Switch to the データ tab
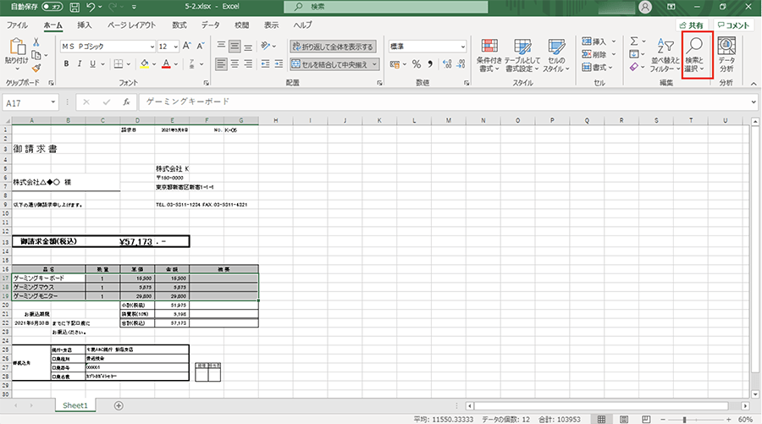The image size is (762, 424). point(211,25)
